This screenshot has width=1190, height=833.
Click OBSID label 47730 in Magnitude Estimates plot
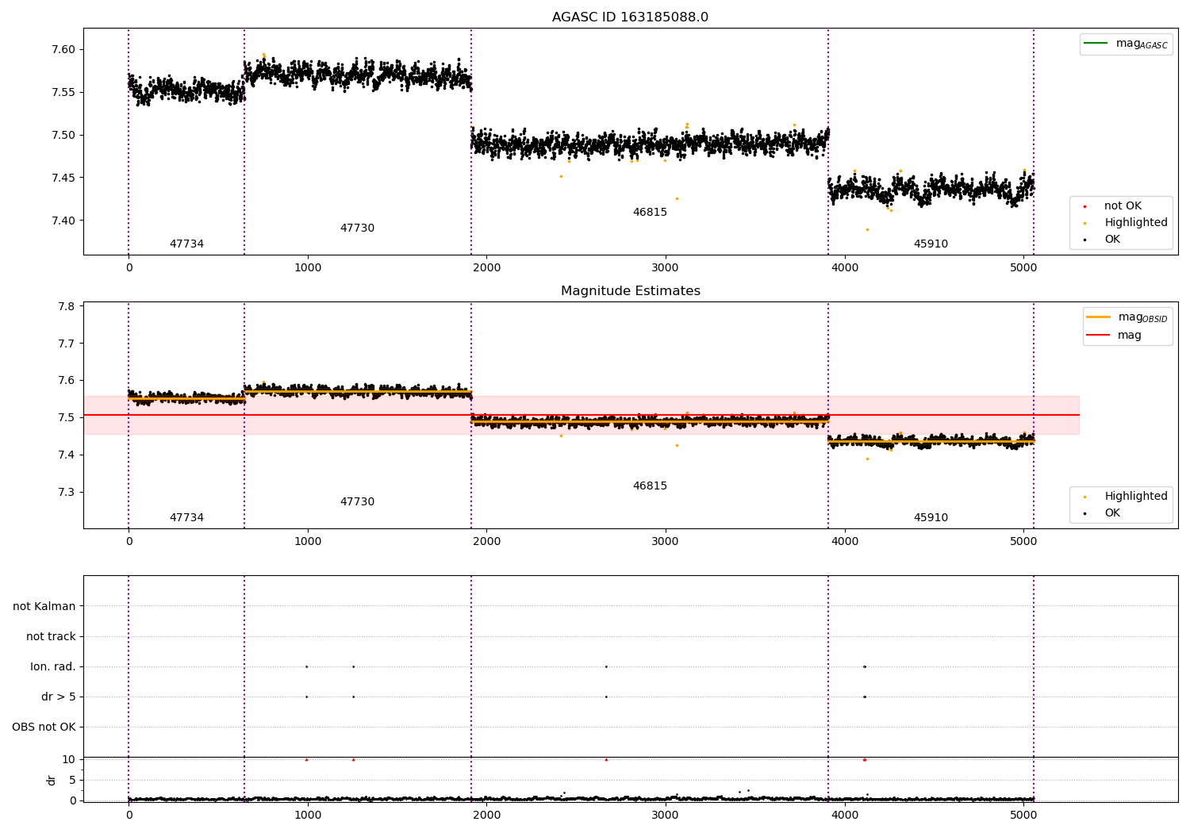click(357, 502)
